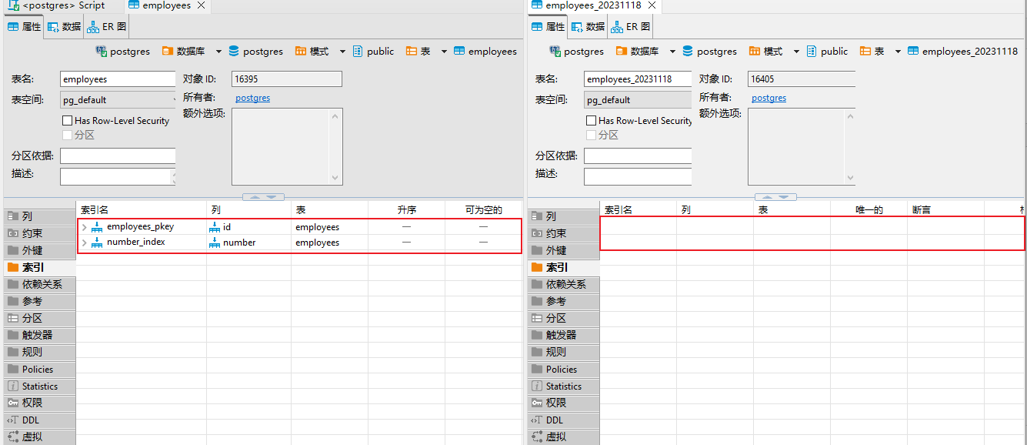The width and height of the screenshot is (1027, 445).
Task: Open 虚拟 section in employees editor
Action: click(38, 437)
